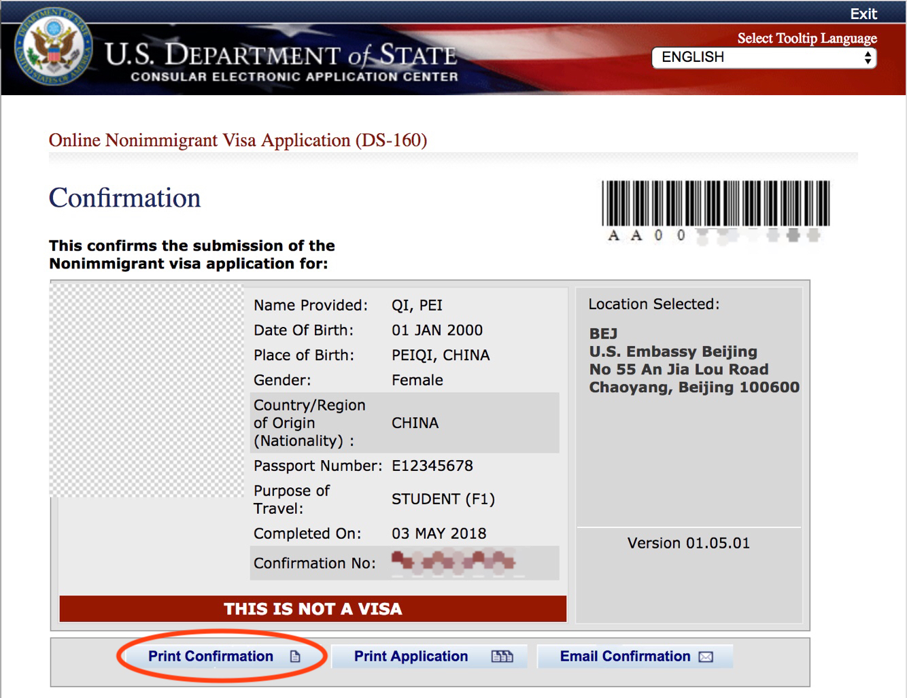907x698 pixels.
Task: Select the purpose value "STUDENT (F1)"
Action: tap(443, 499)
